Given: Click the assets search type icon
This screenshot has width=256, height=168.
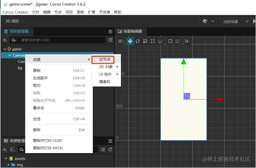Looking at the screenshot, I should click(21, 149).
